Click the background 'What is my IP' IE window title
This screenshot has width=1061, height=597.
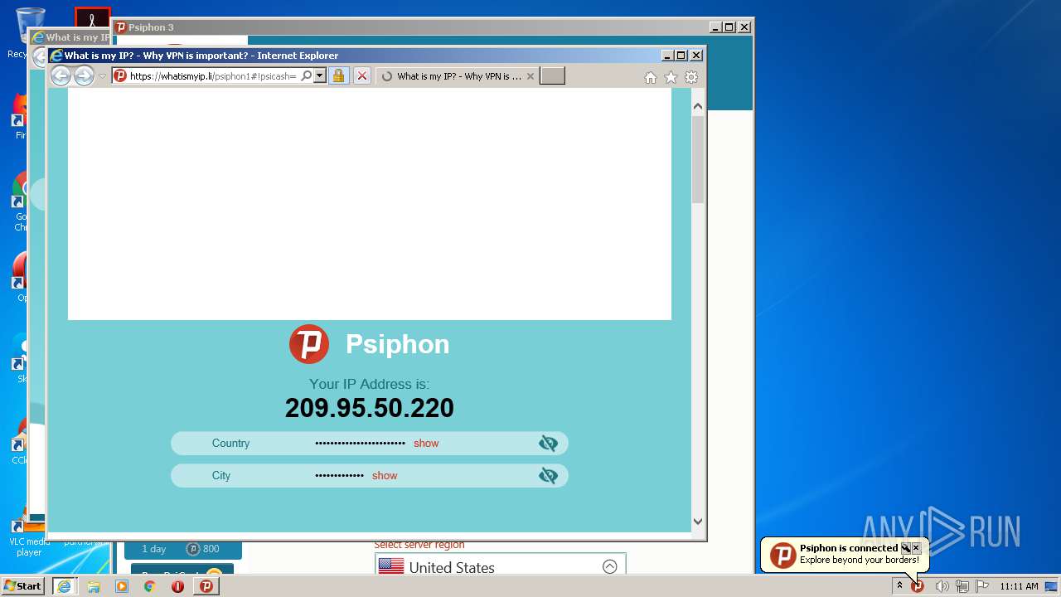click(70, 37)
